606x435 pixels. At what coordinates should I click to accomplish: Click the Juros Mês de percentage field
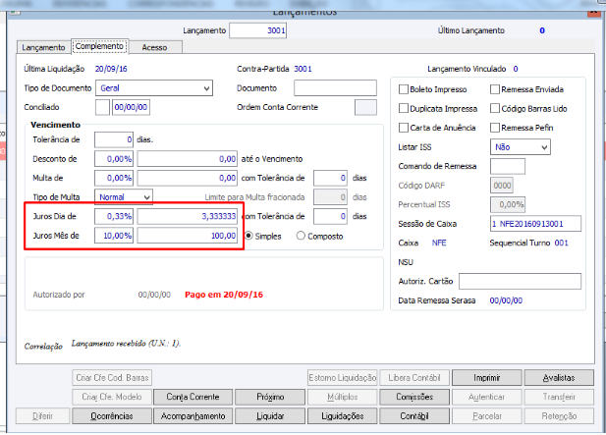point(114,236)
